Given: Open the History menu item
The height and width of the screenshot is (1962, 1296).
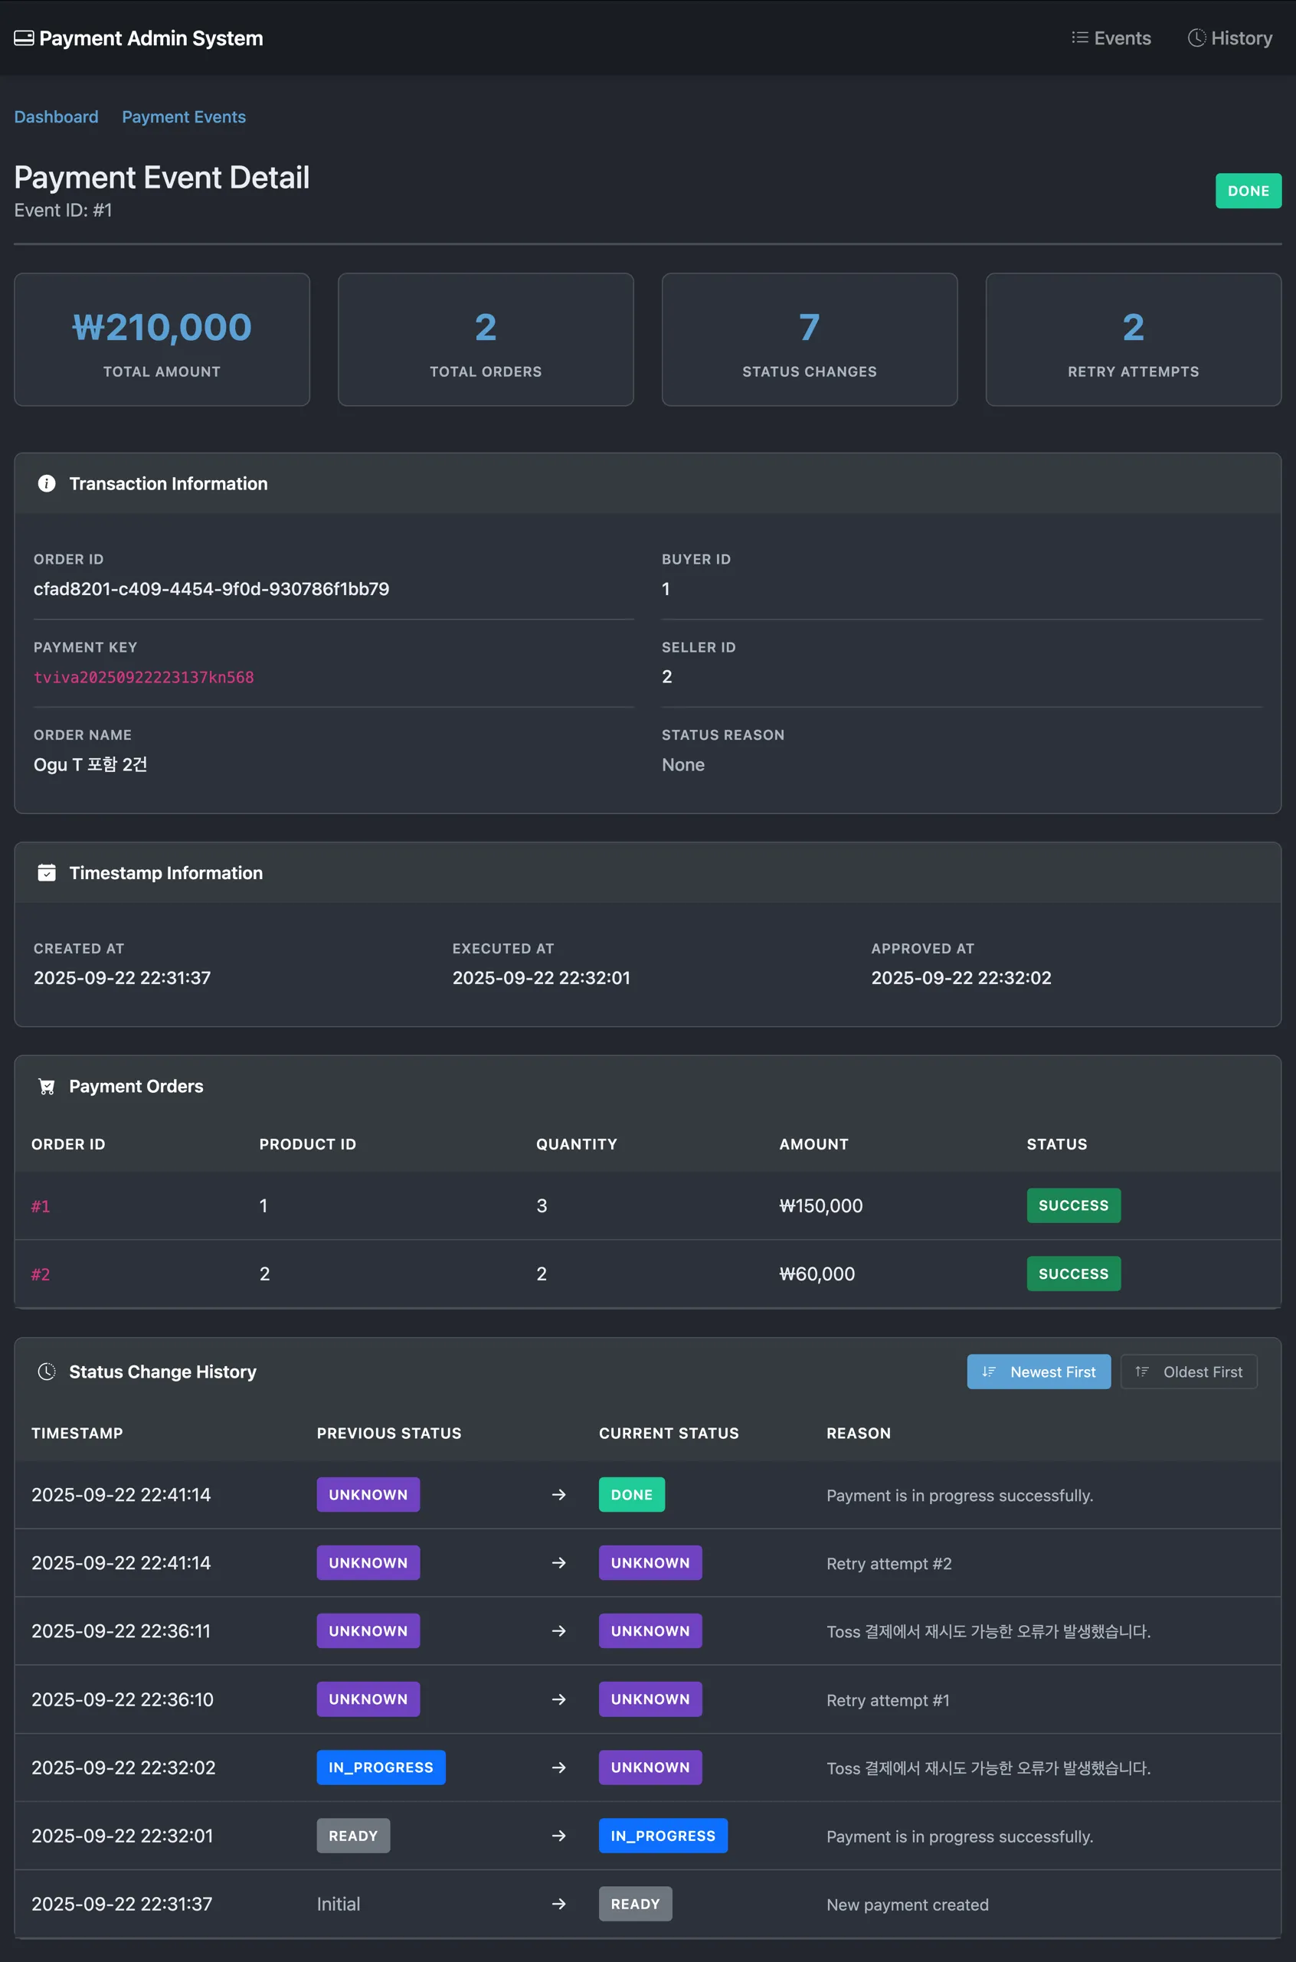Looking at the screenshot, I should 1230,38.
